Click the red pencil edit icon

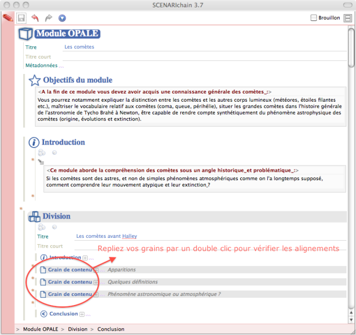click(8, 18)
